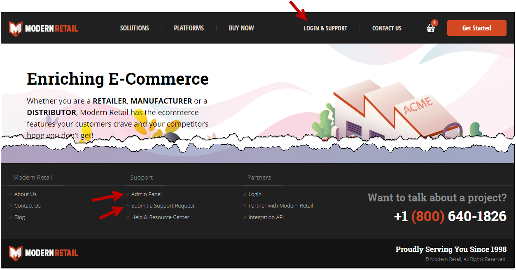516x270 pixels.
Task: Go to CONTACT US in header
Action: (387, 28)
